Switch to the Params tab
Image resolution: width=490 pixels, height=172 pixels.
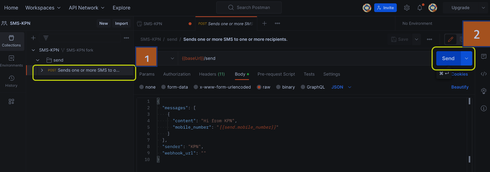pyautogui.click(x=147, y=74)
